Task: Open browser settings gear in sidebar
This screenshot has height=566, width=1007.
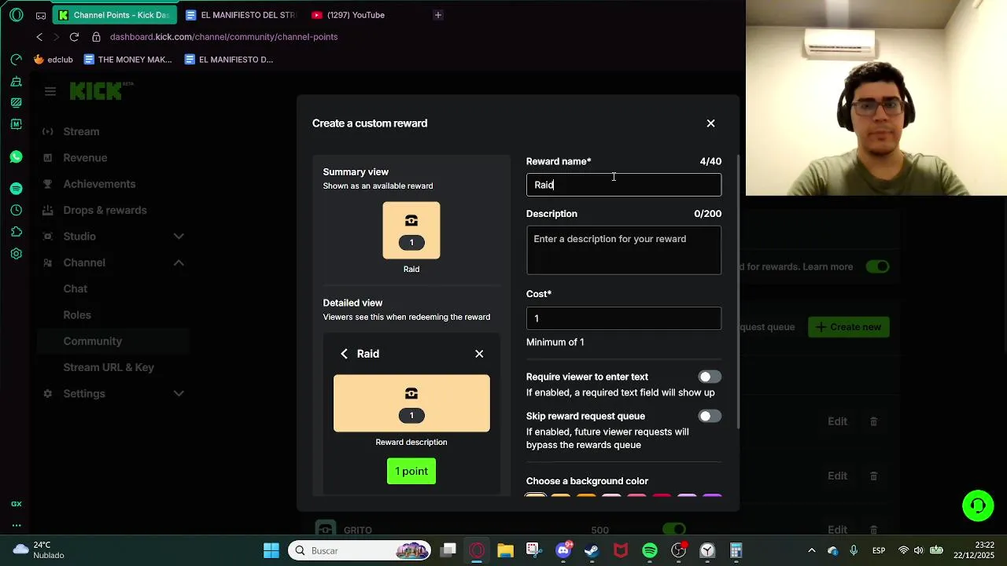Action: pyautogui.click(x=16, y=254)
